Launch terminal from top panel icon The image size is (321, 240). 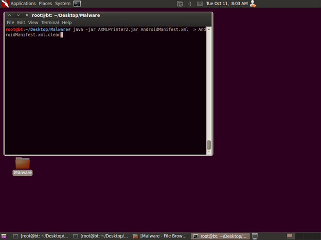77,4
